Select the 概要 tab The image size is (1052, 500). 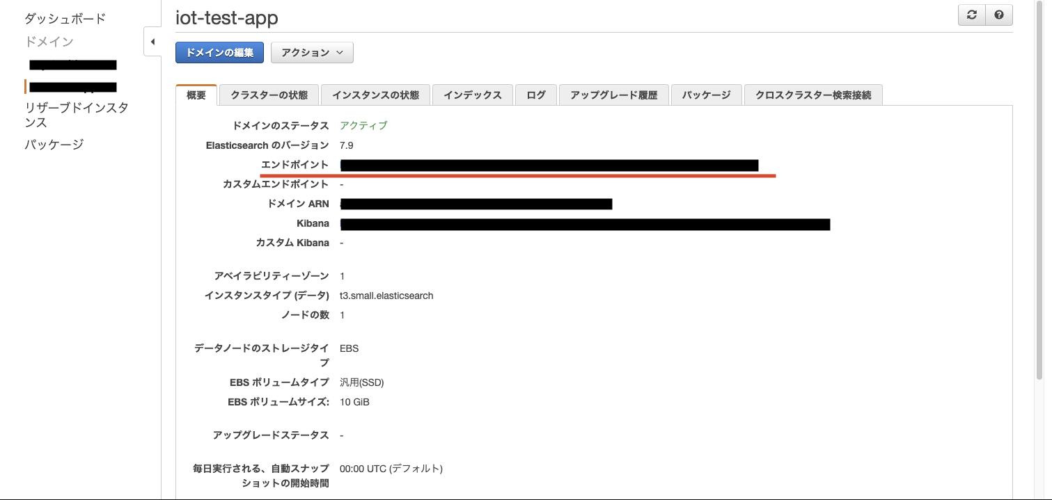(x=196, y=95)
